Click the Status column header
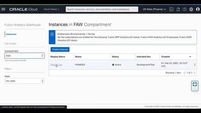Image resolution: width=201 pixels, height=113 pixels. pos(115,56)
